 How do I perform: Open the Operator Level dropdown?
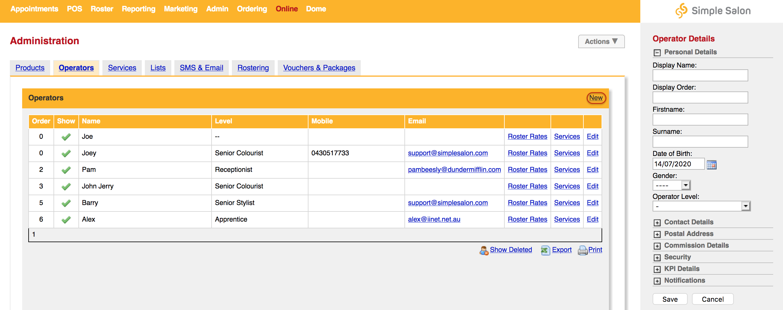tap(745, 206)
